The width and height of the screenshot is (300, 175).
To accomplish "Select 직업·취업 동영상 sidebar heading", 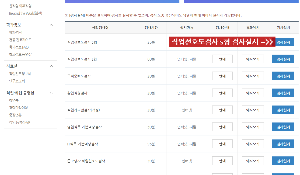I will tap(20, 93).
